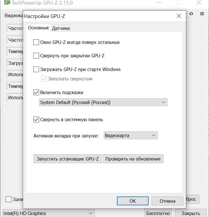Screen dimensions: 209x217
Task: Toggle Запускать свернутым checkbox
Action: [x=44, y=79]
